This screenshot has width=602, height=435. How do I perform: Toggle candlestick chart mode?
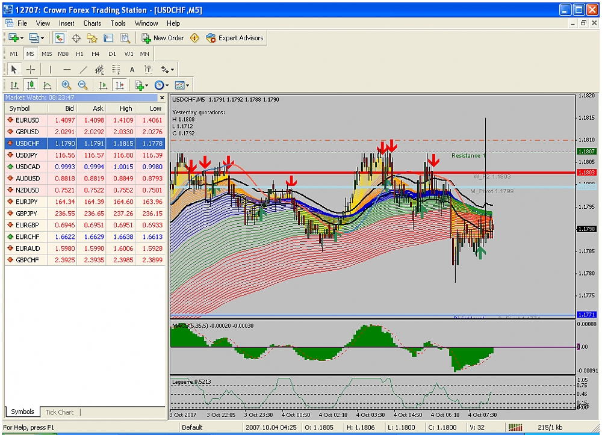(x=30, y=85)
